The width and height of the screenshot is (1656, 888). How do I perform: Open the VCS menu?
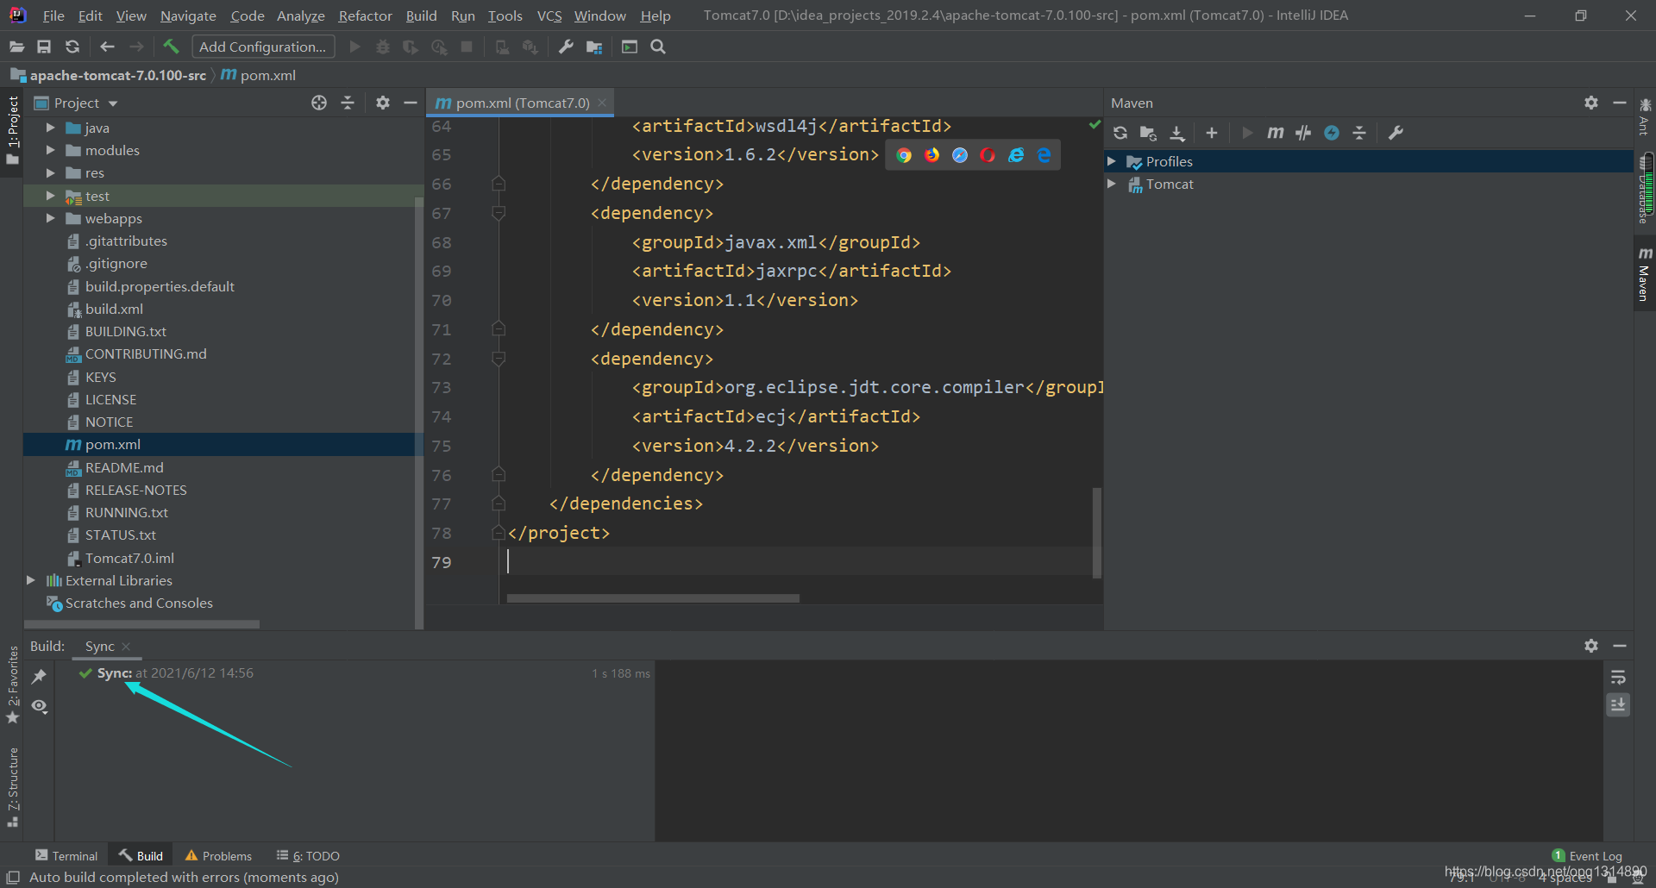pos(549,16)
